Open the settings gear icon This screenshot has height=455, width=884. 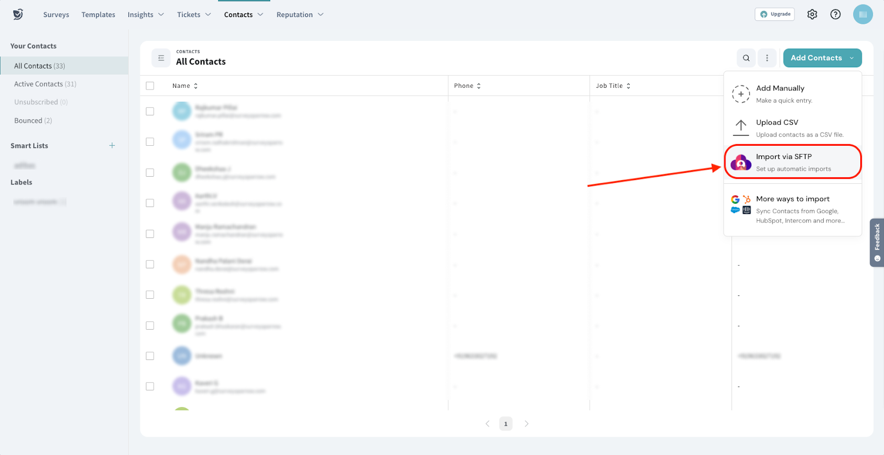click(812, 14)
